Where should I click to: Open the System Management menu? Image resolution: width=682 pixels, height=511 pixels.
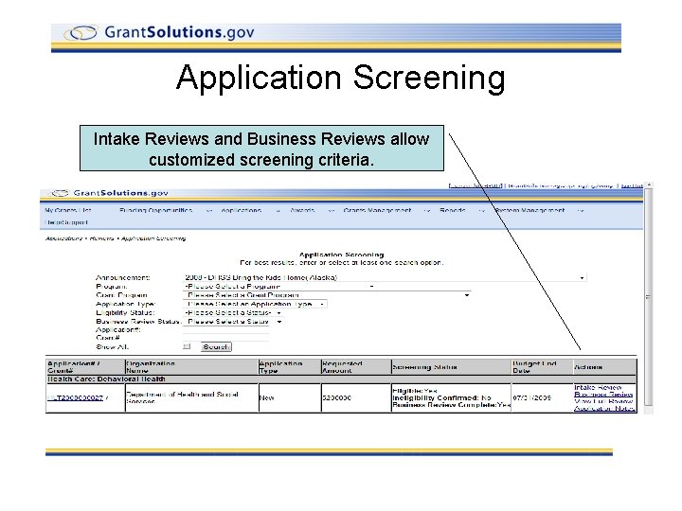529,210
